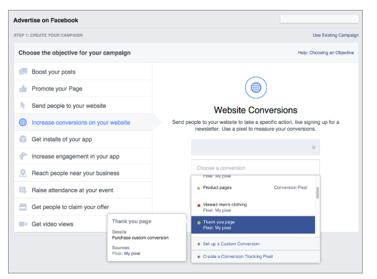The image size is (377, 279).
Task: Click the green status dot beside Product pages
Action: [x=199, y=188]
